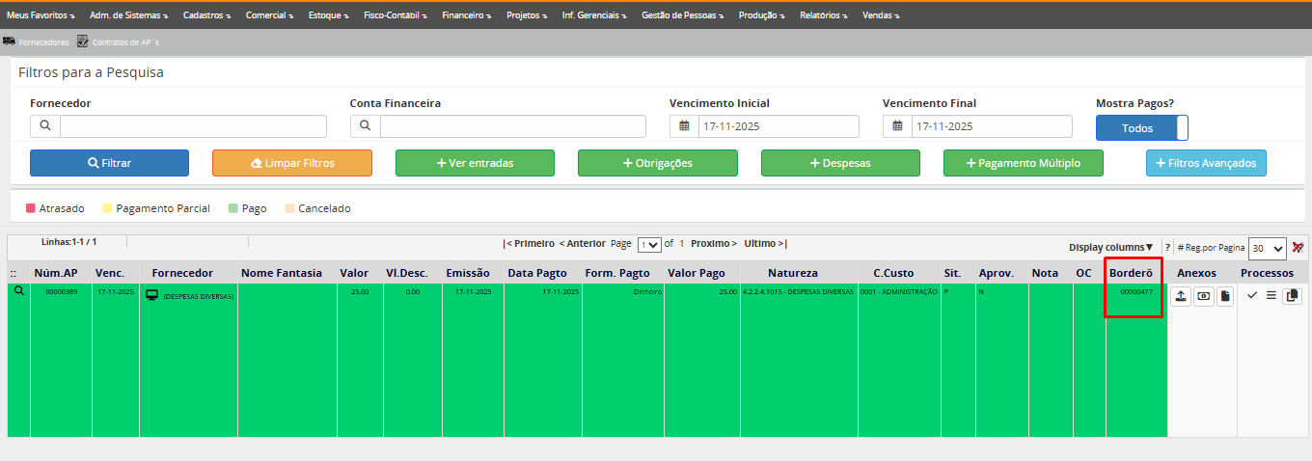Click the Conta Financeira input field
This screenshot has width=1312, height=461.
click(x=512, y=126)
